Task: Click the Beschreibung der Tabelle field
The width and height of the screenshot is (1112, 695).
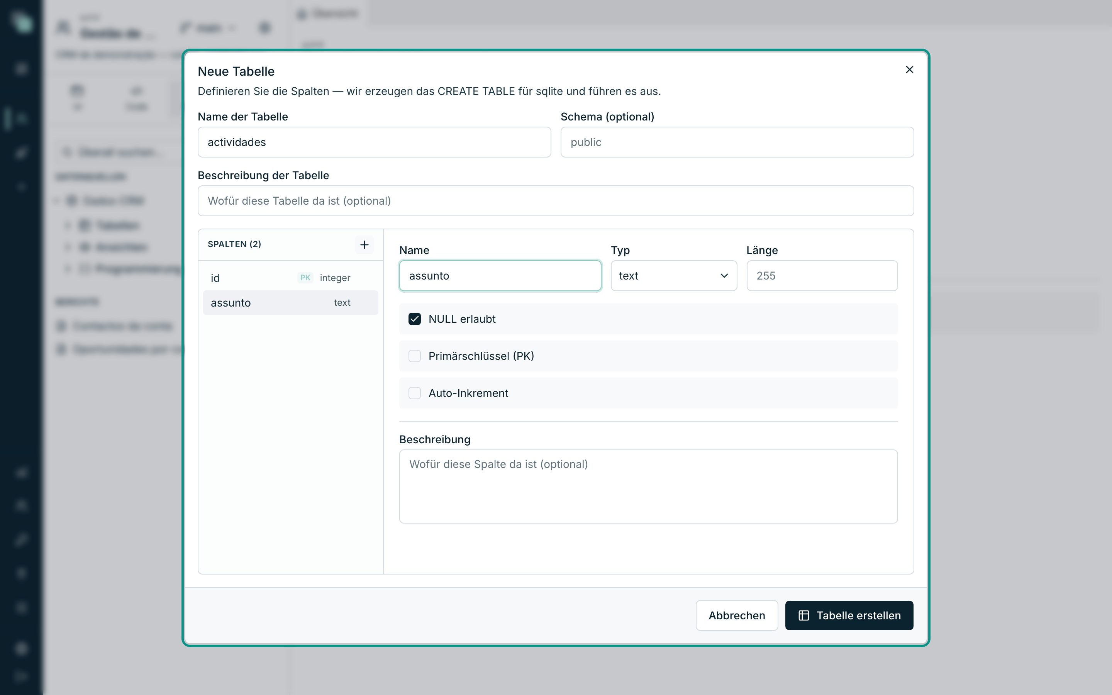Action: [556, 201]
